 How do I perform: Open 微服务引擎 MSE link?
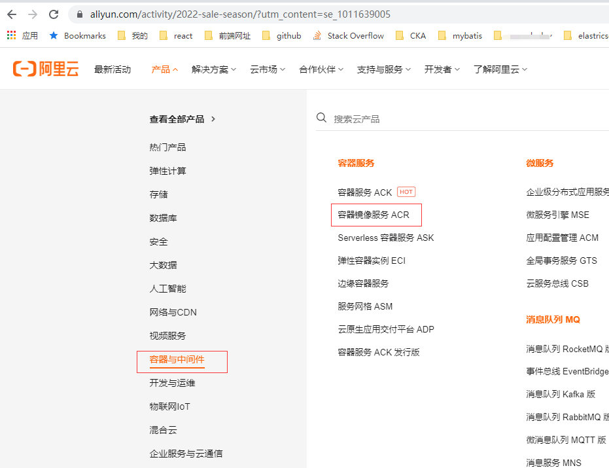coord(558,215)
